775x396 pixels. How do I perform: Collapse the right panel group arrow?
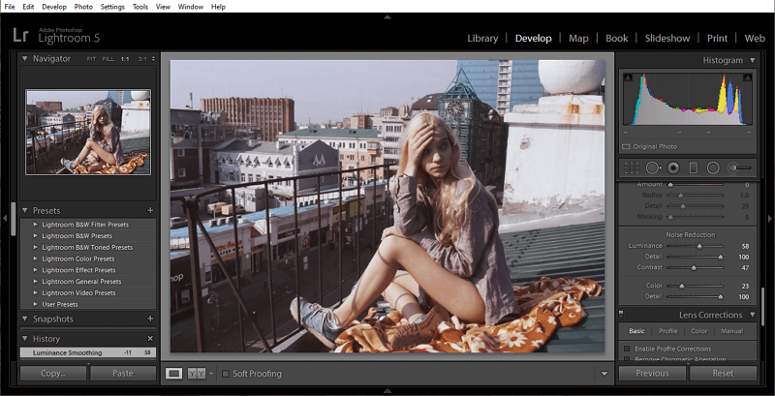pos(770,218)
